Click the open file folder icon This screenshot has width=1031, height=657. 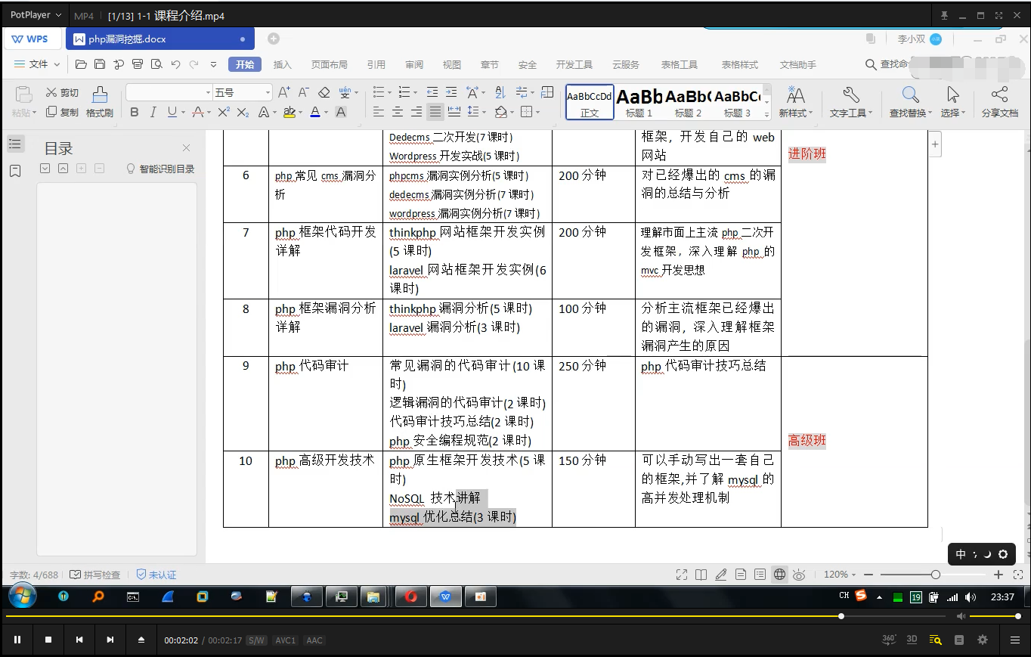[81, 64]
